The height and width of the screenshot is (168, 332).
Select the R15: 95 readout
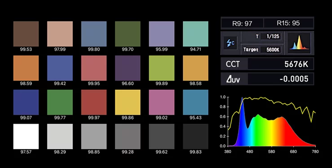pos(288,23)
